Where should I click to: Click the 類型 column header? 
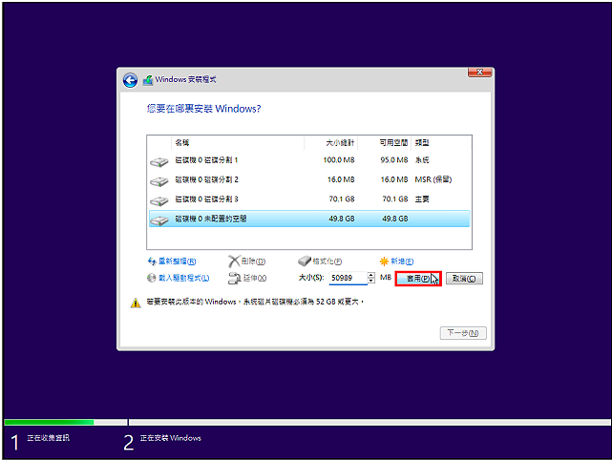pos(441,143)
